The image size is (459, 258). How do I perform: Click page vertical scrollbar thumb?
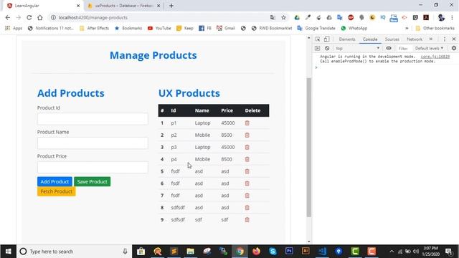[x=308, y=147]
